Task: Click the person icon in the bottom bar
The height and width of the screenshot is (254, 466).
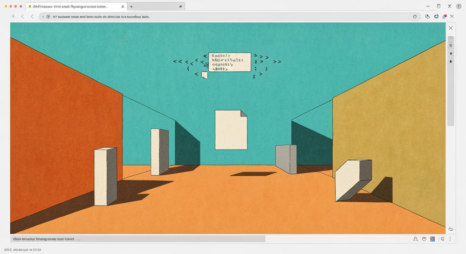Action: pyautogui.click(x=415, y=239)
